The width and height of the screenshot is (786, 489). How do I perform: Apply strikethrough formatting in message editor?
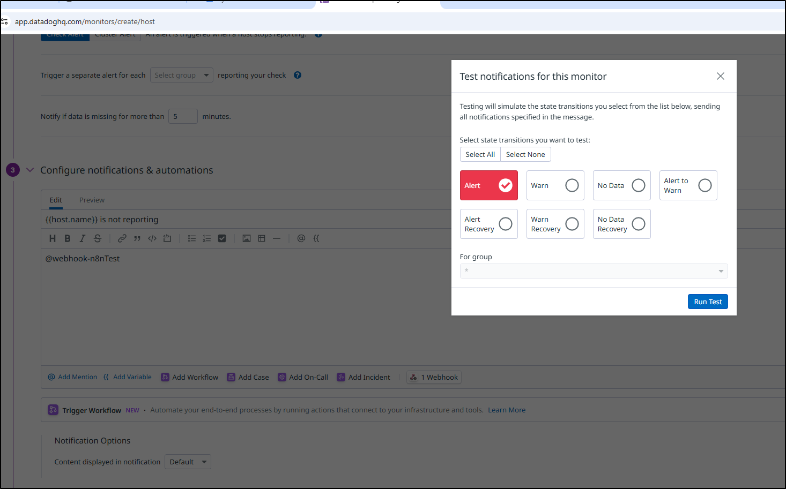pyautogui.click(x=98, y=238)
